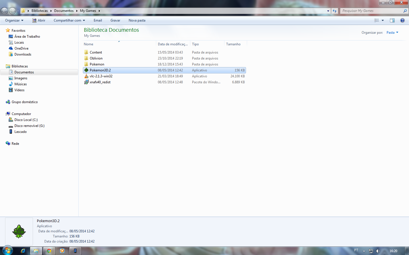Click the Rede network icon
The image size is (409, 255).
coord(8,143)
